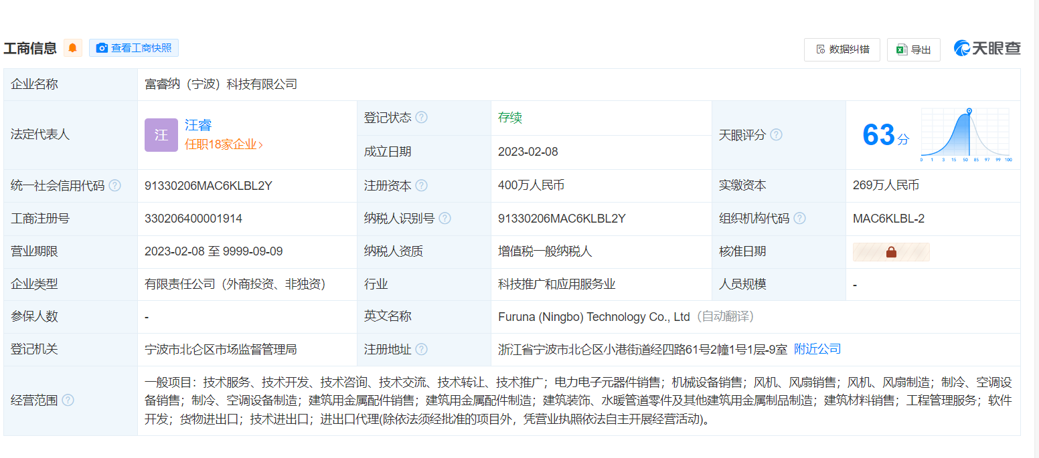
Task: Click taxpayer ID 91330206MAC6KLBL2Y in 纳税人识别号 row
Action: (x=562, y=218)
